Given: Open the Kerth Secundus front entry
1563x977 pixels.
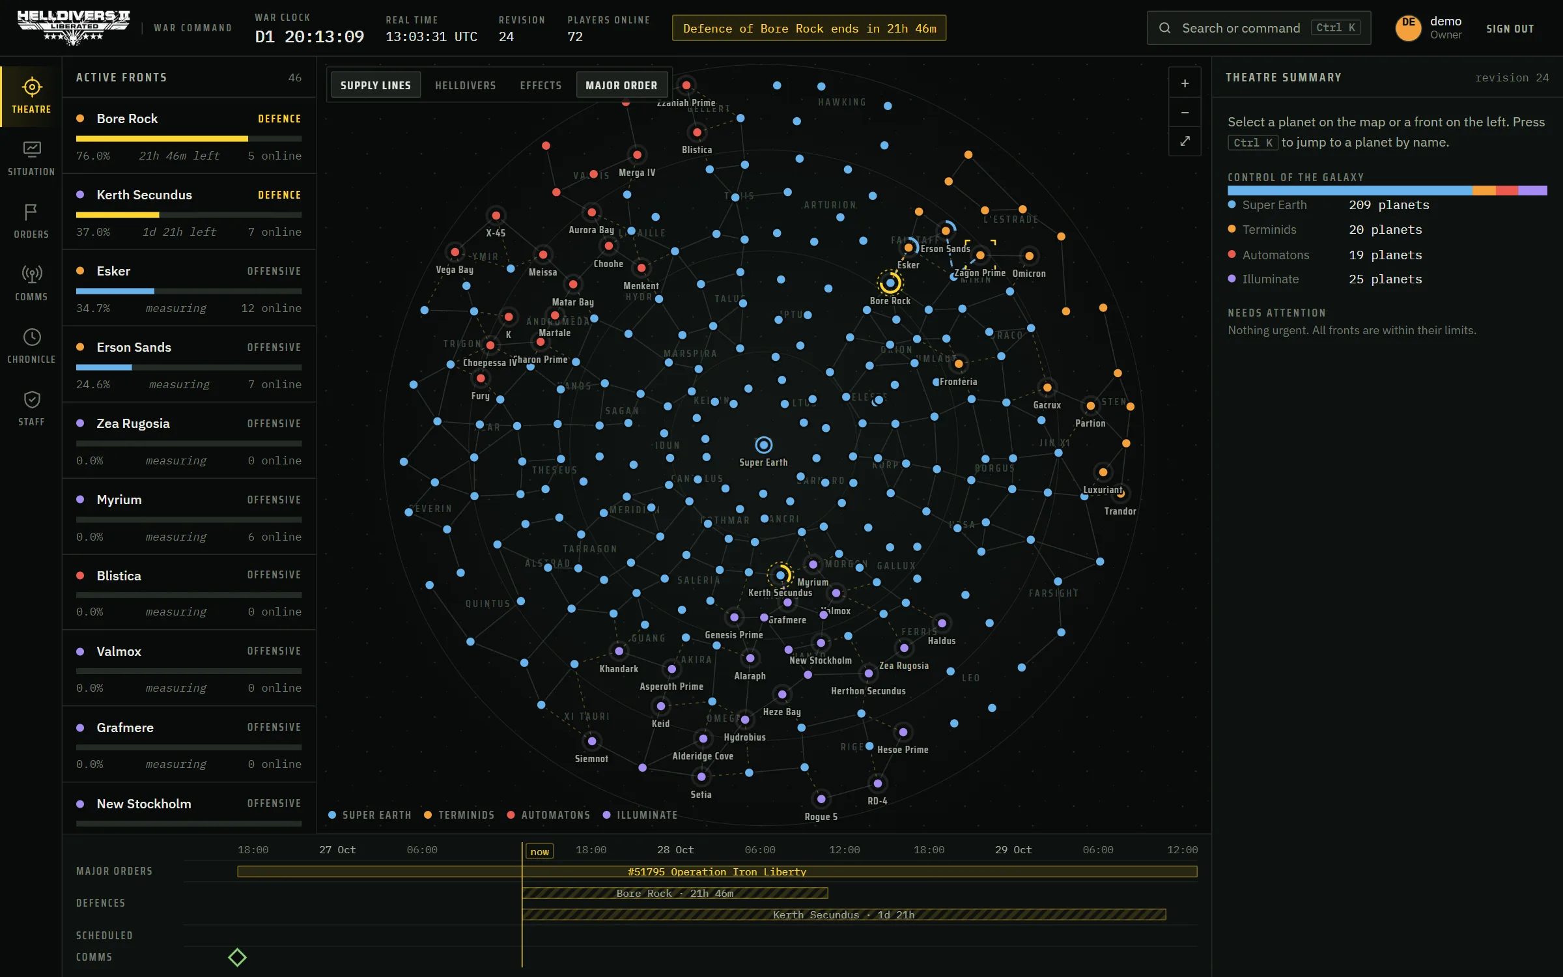Looking at the screenshot, I should coord(189,212).
